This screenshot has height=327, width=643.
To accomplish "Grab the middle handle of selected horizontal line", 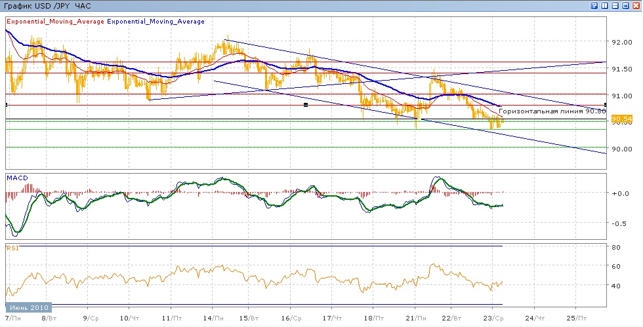I will point(306,105).
